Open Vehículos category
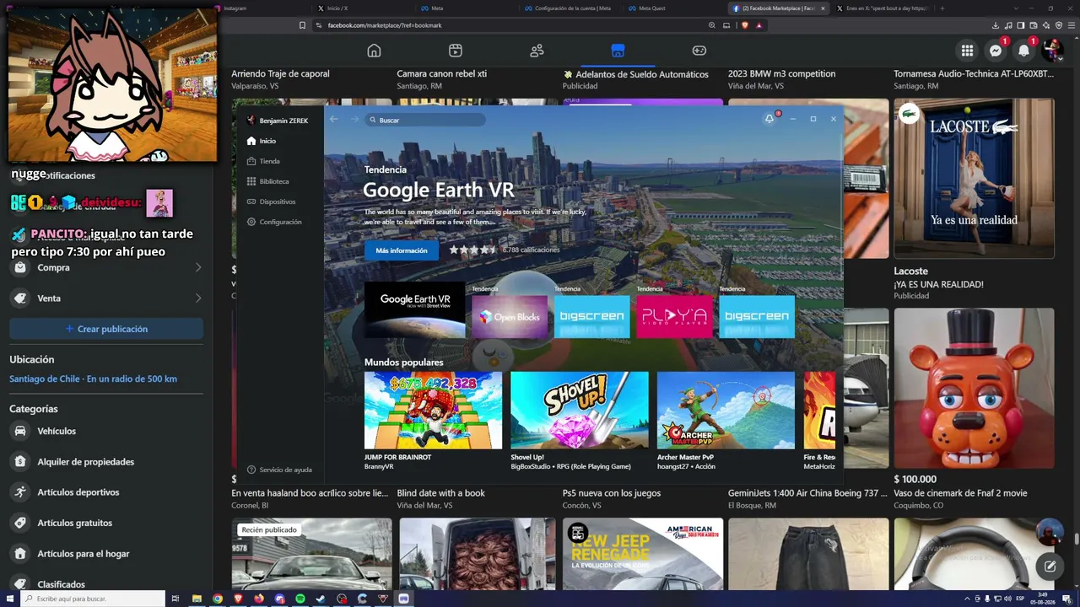 click(106, 431)
